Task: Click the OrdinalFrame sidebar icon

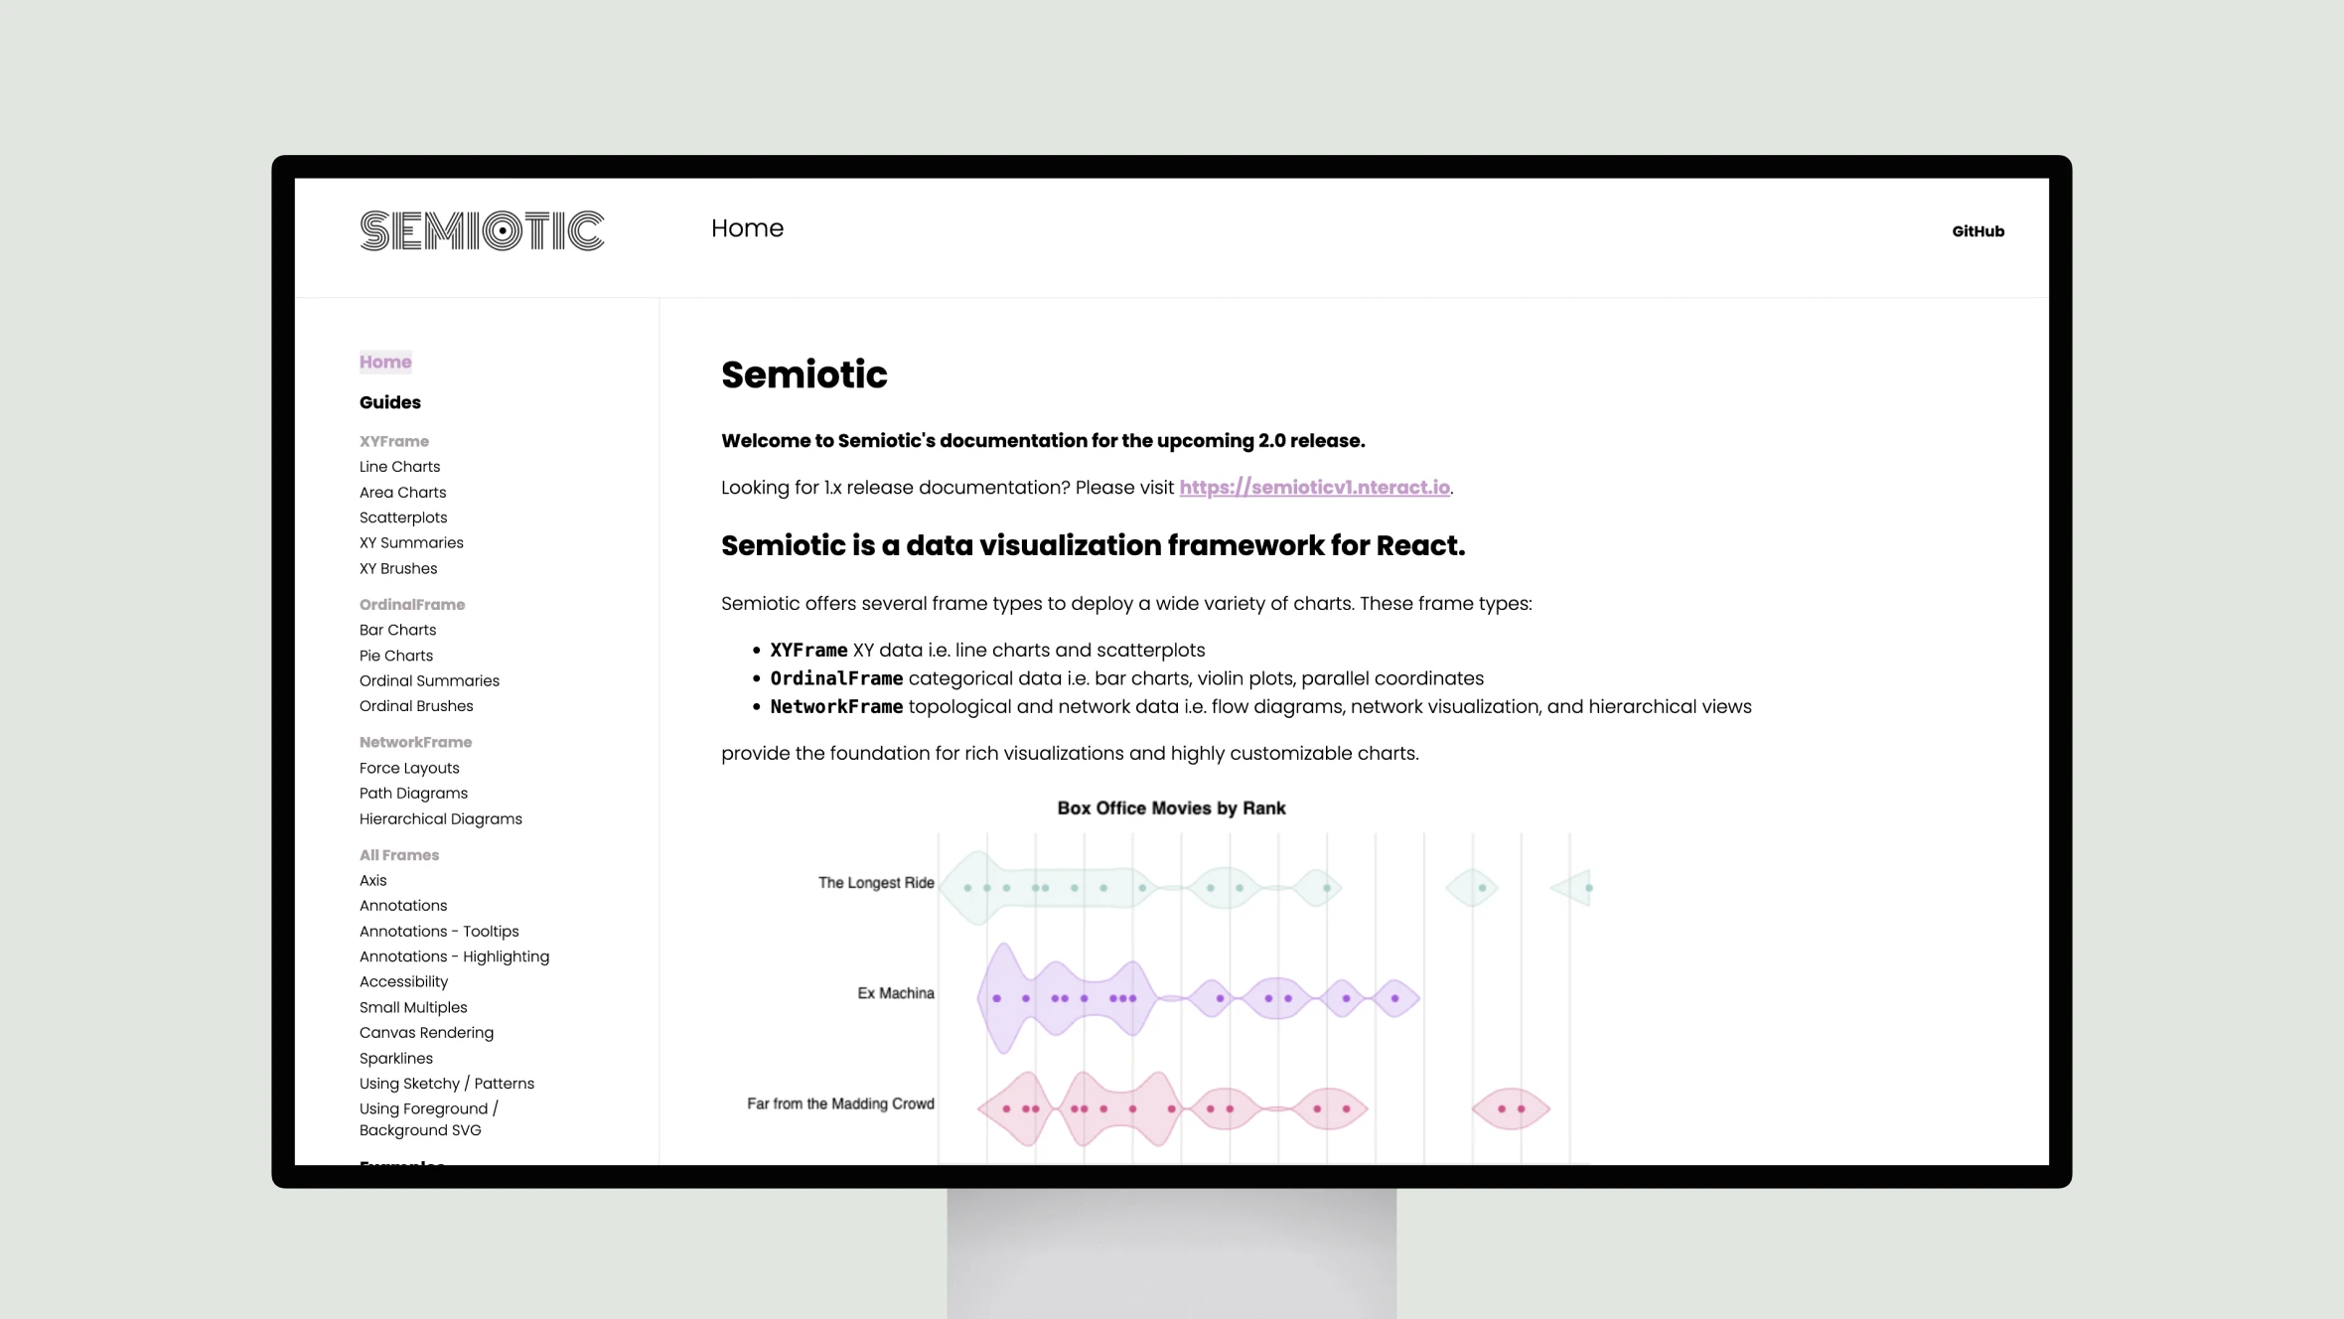Action: click(x=412, y=604)
